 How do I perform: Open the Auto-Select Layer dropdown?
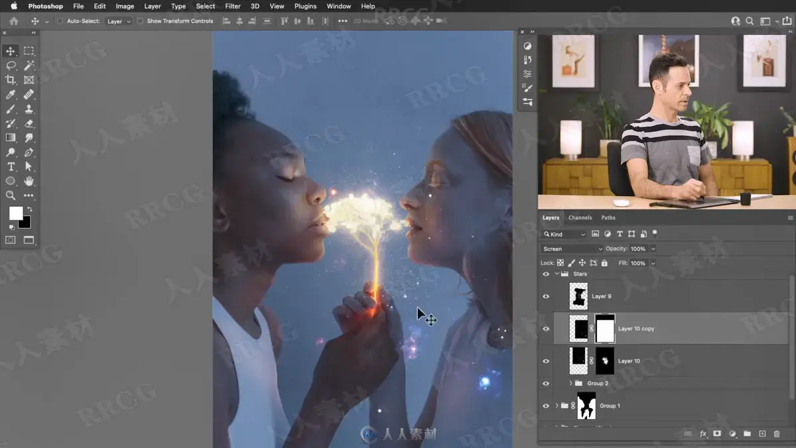click(x=119, y=21)
